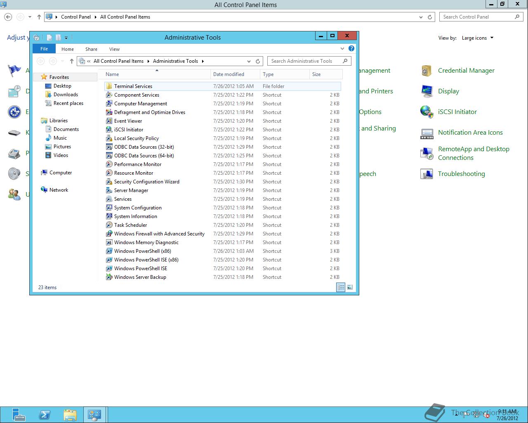Switch to details view in Explorer
The width and height of the screenshot is (528, 423).
click(x=341, y=287)
